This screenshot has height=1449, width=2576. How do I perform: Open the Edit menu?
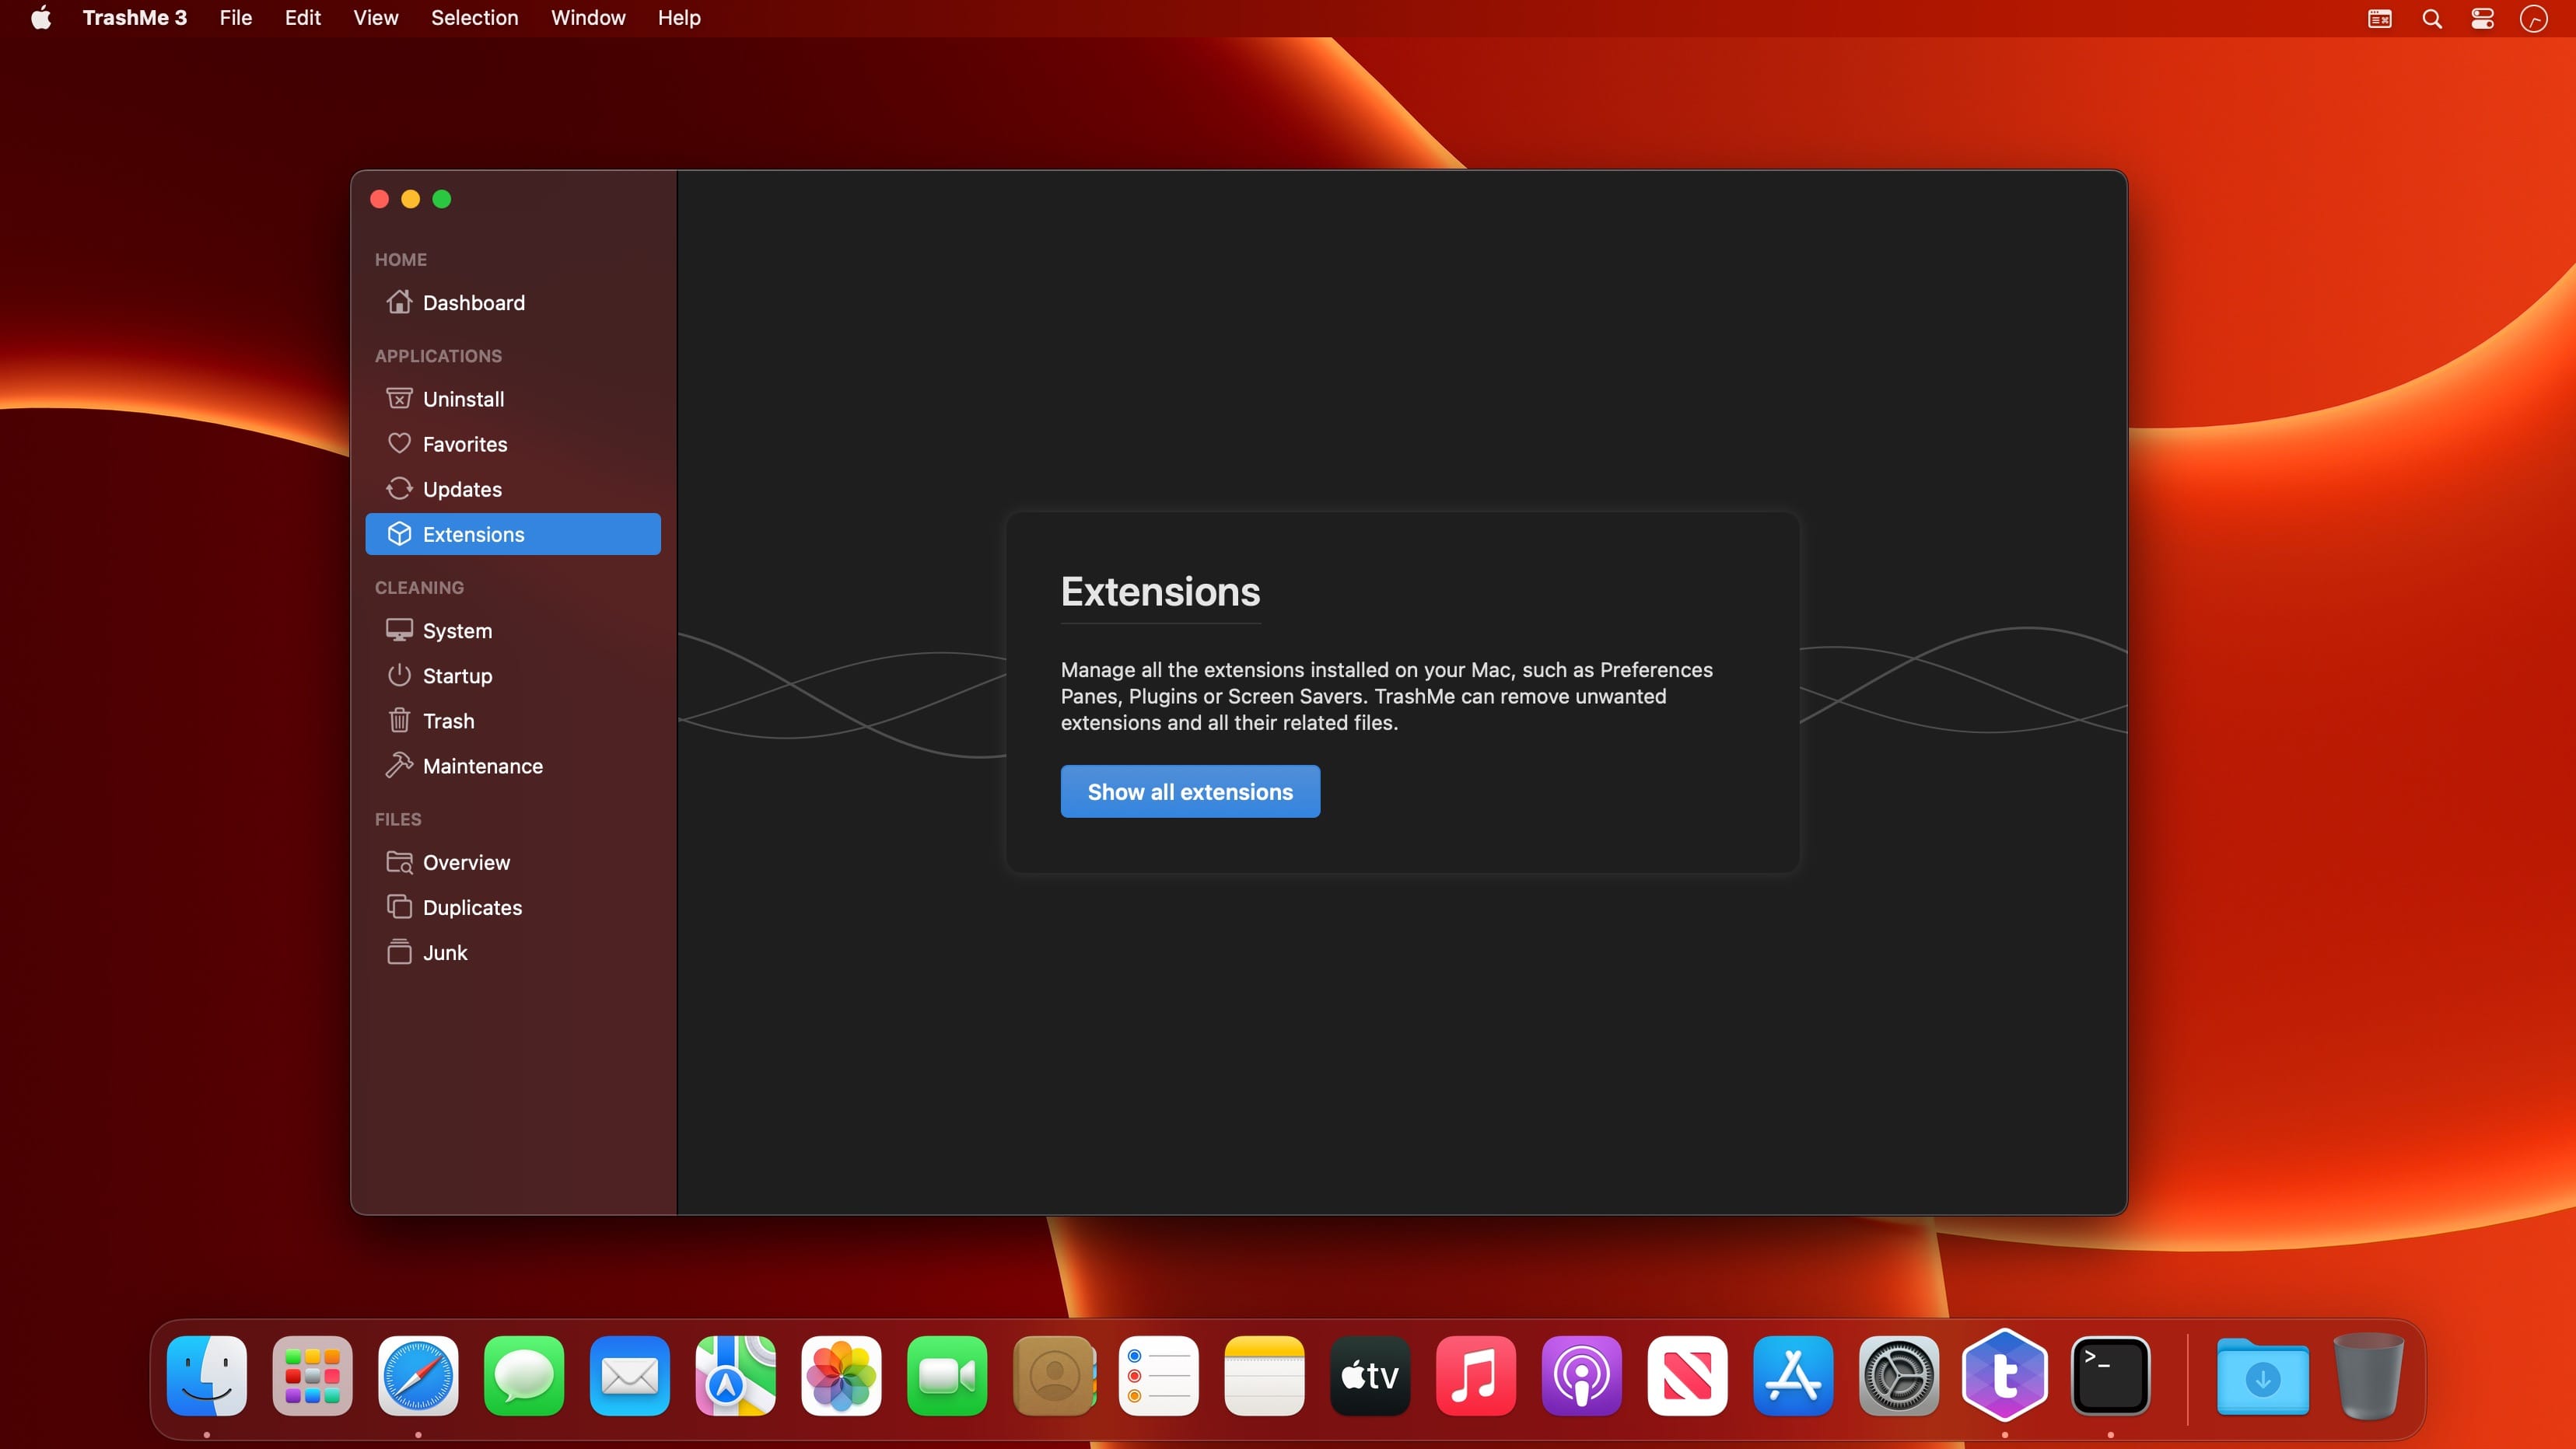click(x=302, y=18)
